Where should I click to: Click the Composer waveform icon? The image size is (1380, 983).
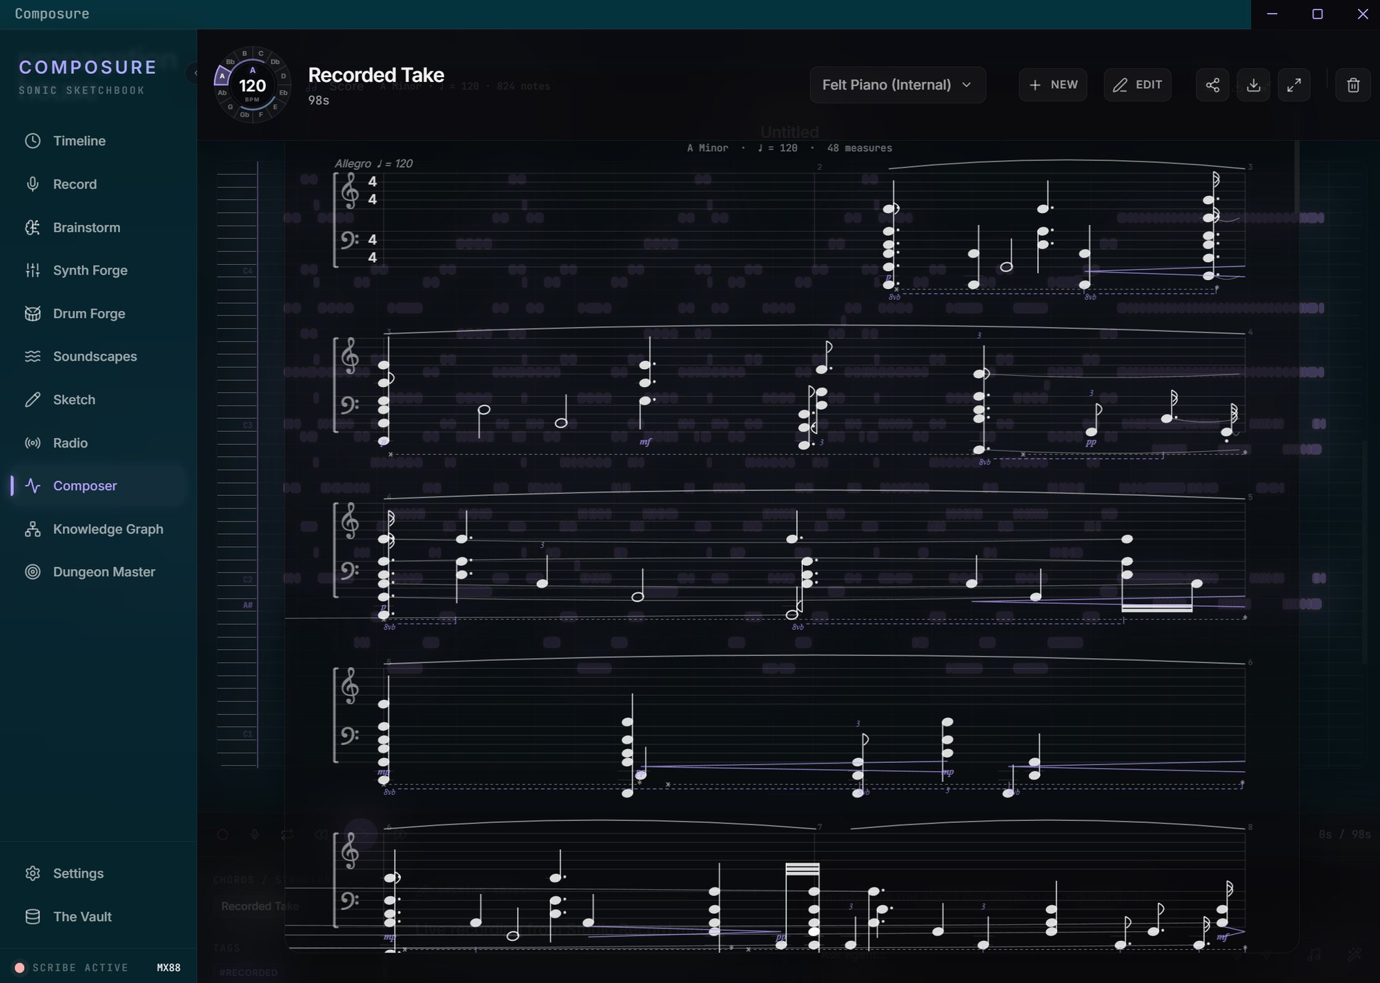pyautogui.click(x=32, y=486)
